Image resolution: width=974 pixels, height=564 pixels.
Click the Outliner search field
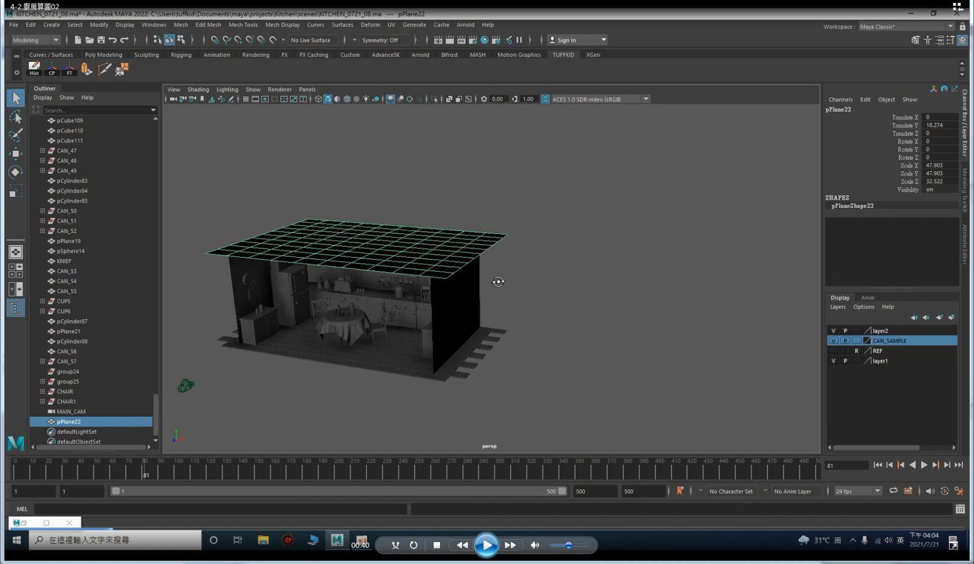click(97, 110)
